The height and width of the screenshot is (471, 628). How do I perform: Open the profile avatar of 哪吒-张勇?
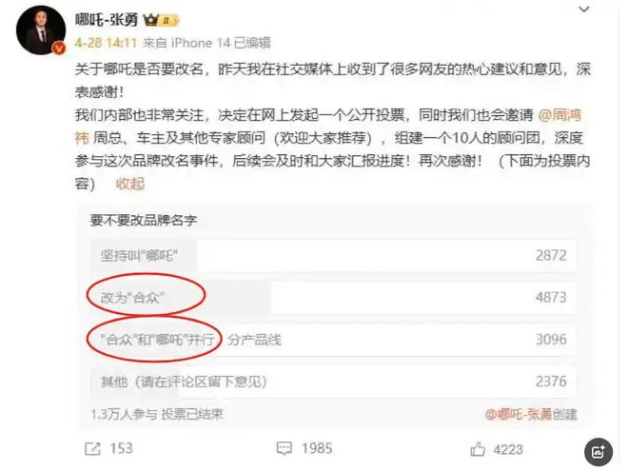point(41,30)
